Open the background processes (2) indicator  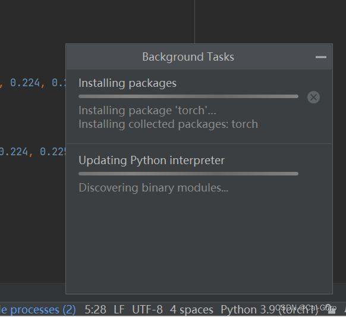point(38,309)
